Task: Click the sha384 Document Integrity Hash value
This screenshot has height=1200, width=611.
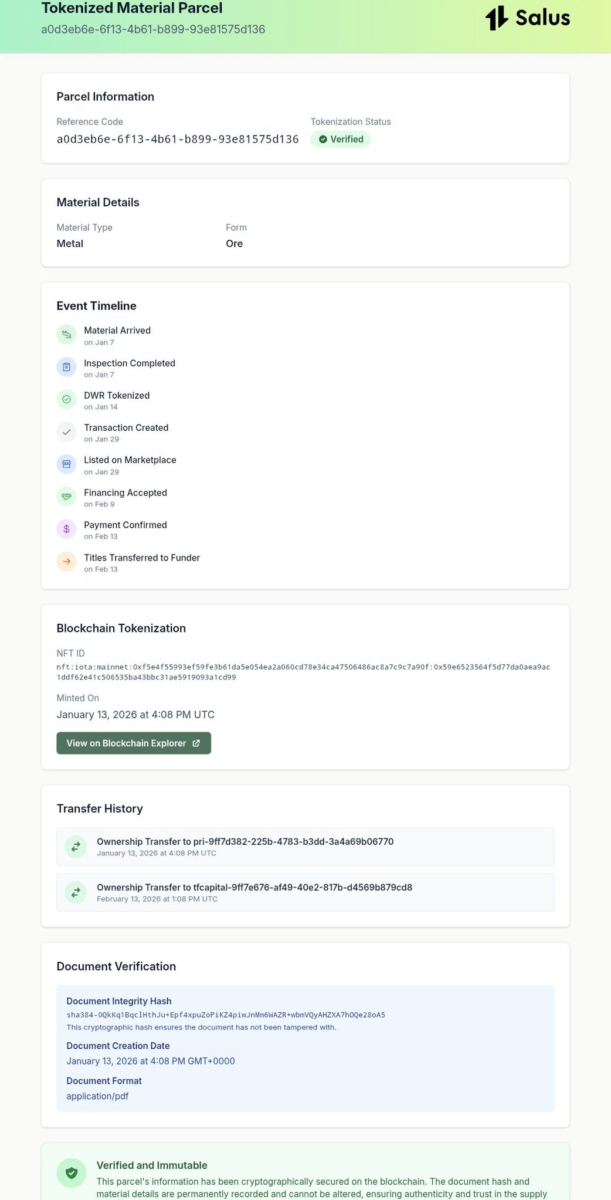Action: [226, 1015]
